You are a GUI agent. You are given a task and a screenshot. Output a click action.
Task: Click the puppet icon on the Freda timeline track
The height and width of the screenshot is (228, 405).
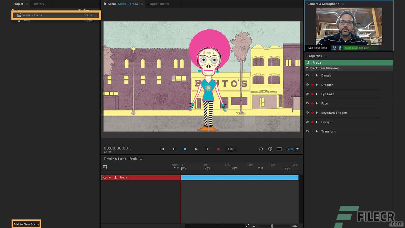pos(115,177)
